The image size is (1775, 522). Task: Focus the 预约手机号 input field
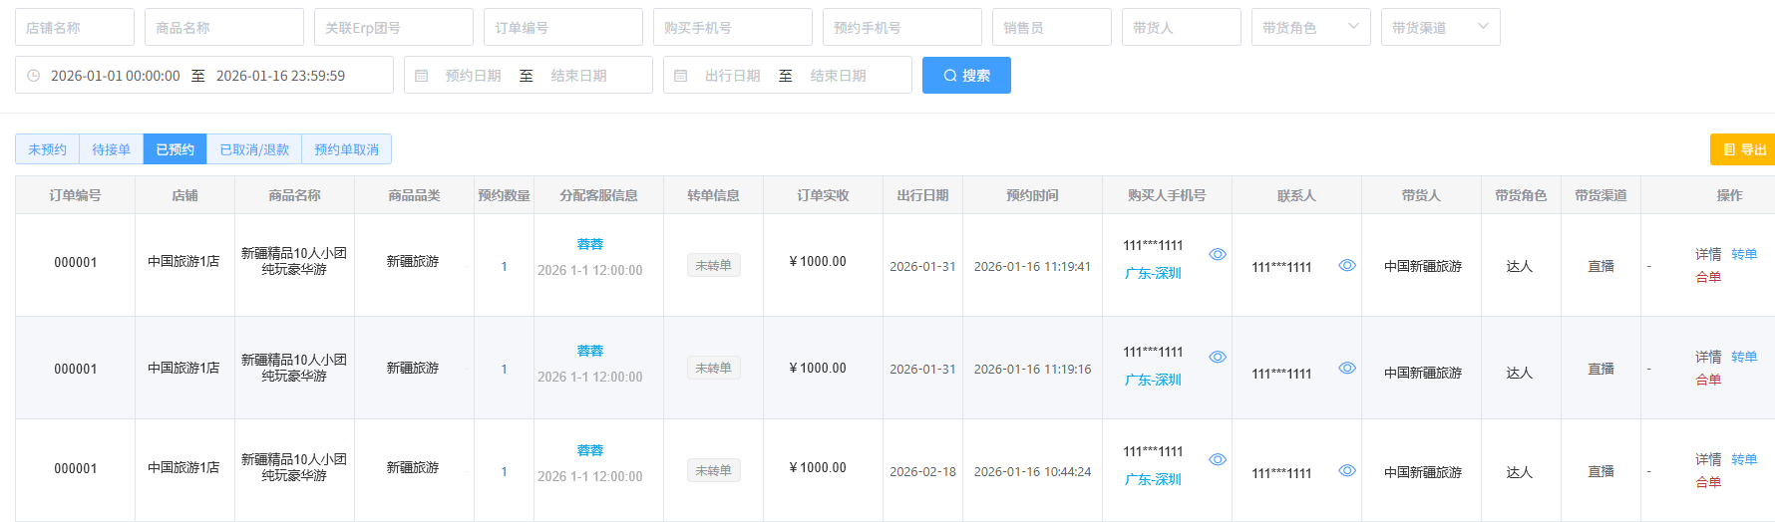coord(902,27)
